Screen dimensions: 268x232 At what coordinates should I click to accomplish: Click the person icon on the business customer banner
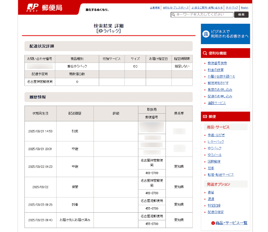point(206,34)
